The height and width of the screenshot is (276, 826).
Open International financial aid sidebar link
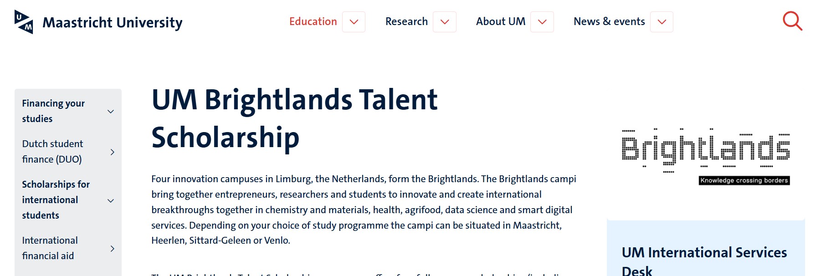coord(50,248)
